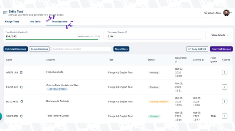Image resolution: width=235 pixels, height=131 pixels.
Task: Click Pending status of Flexge B1 row
Action: (x=154, y=87)
